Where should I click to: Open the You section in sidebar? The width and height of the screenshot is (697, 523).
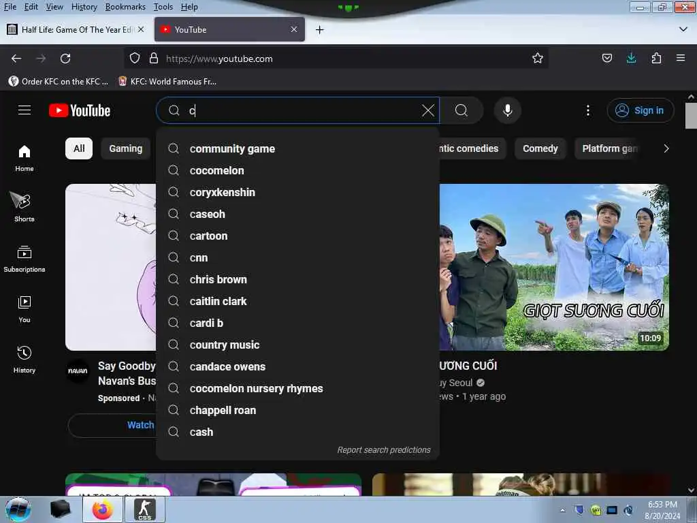25,309
